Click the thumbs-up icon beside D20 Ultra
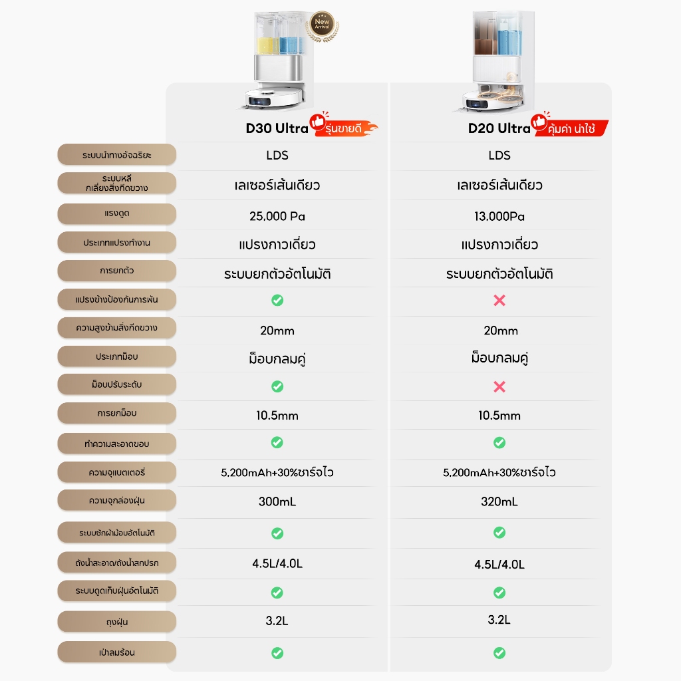Screen dimensions: 681x681 (541, 123)
